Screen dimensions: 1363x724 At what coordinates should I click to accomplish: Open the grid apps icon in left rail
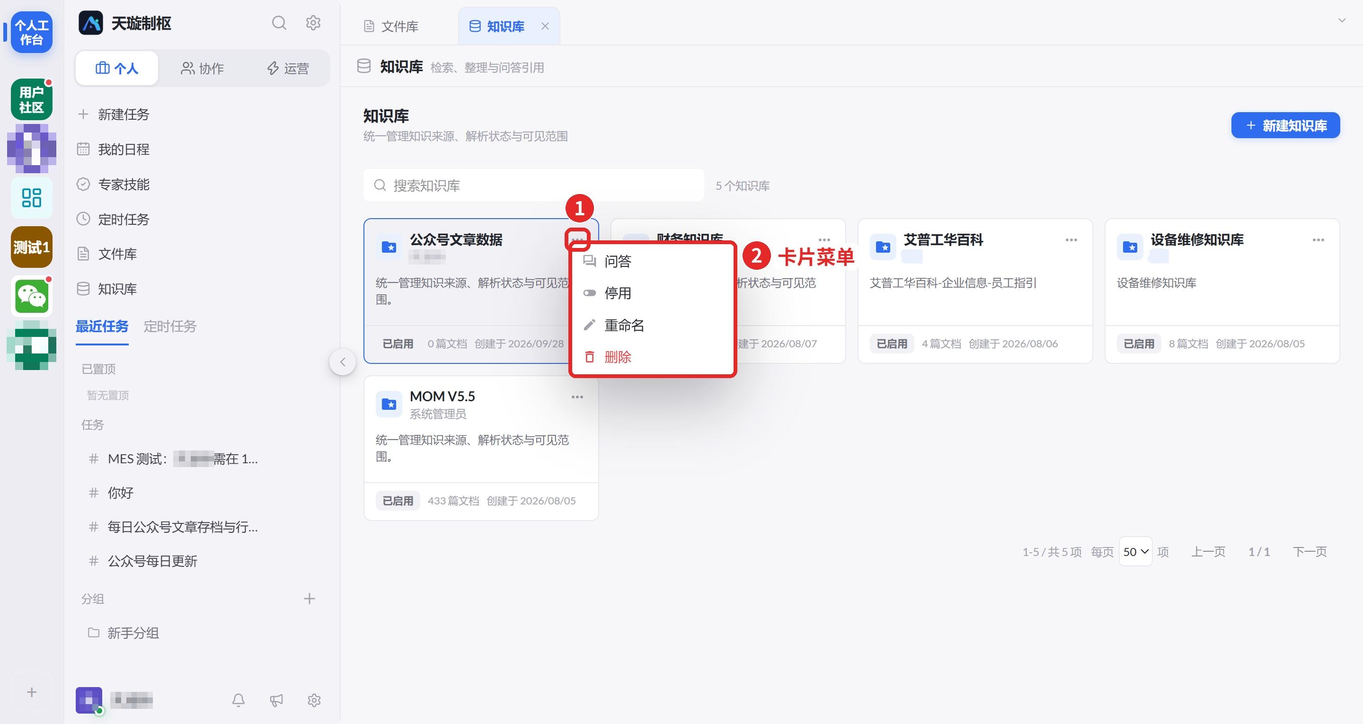[x=31, y=198]
